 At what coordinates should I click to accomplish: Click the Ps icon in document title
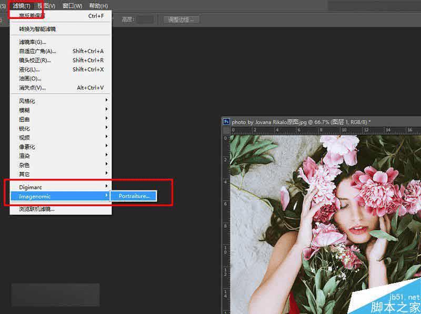tap(226, 122)
